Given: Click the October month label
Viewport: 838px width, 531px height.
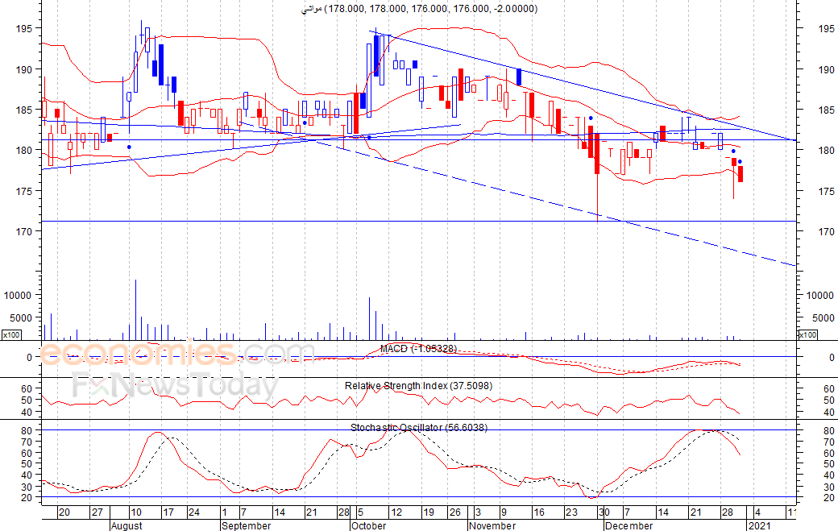Looking at the screenshot, I should 369,525.
